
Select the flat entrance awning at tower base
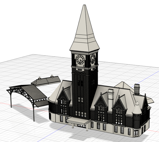click(79, 121)
